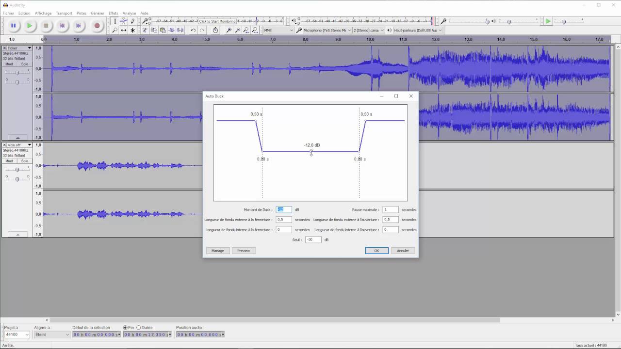The height and width of the screenshot is (349, 621).
Task: Close the Ticker track with its X
Action: [x=4, y=48]
